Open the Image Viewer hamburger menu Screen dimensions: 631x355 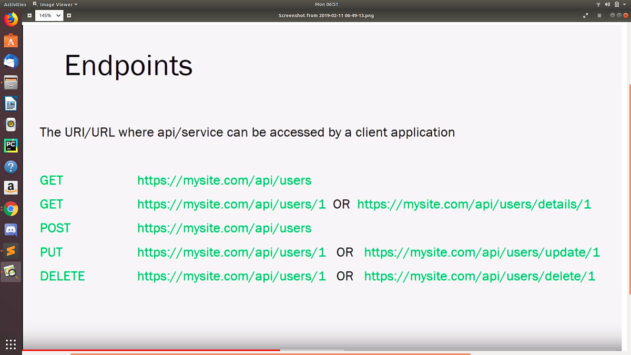pos(599,15)
